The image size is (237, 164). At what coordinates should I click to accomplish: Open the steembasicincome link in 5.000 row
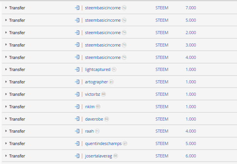point(103,20)
